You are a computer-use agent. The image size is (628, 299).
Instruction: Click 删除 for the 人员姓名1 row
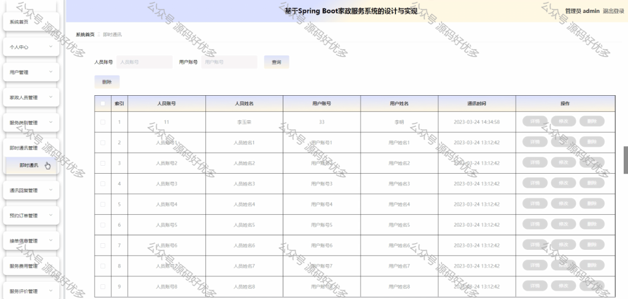click(592, 142)
